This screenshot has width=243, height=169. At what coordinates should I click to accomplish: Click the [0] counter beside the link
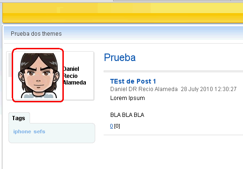[117, 126]
